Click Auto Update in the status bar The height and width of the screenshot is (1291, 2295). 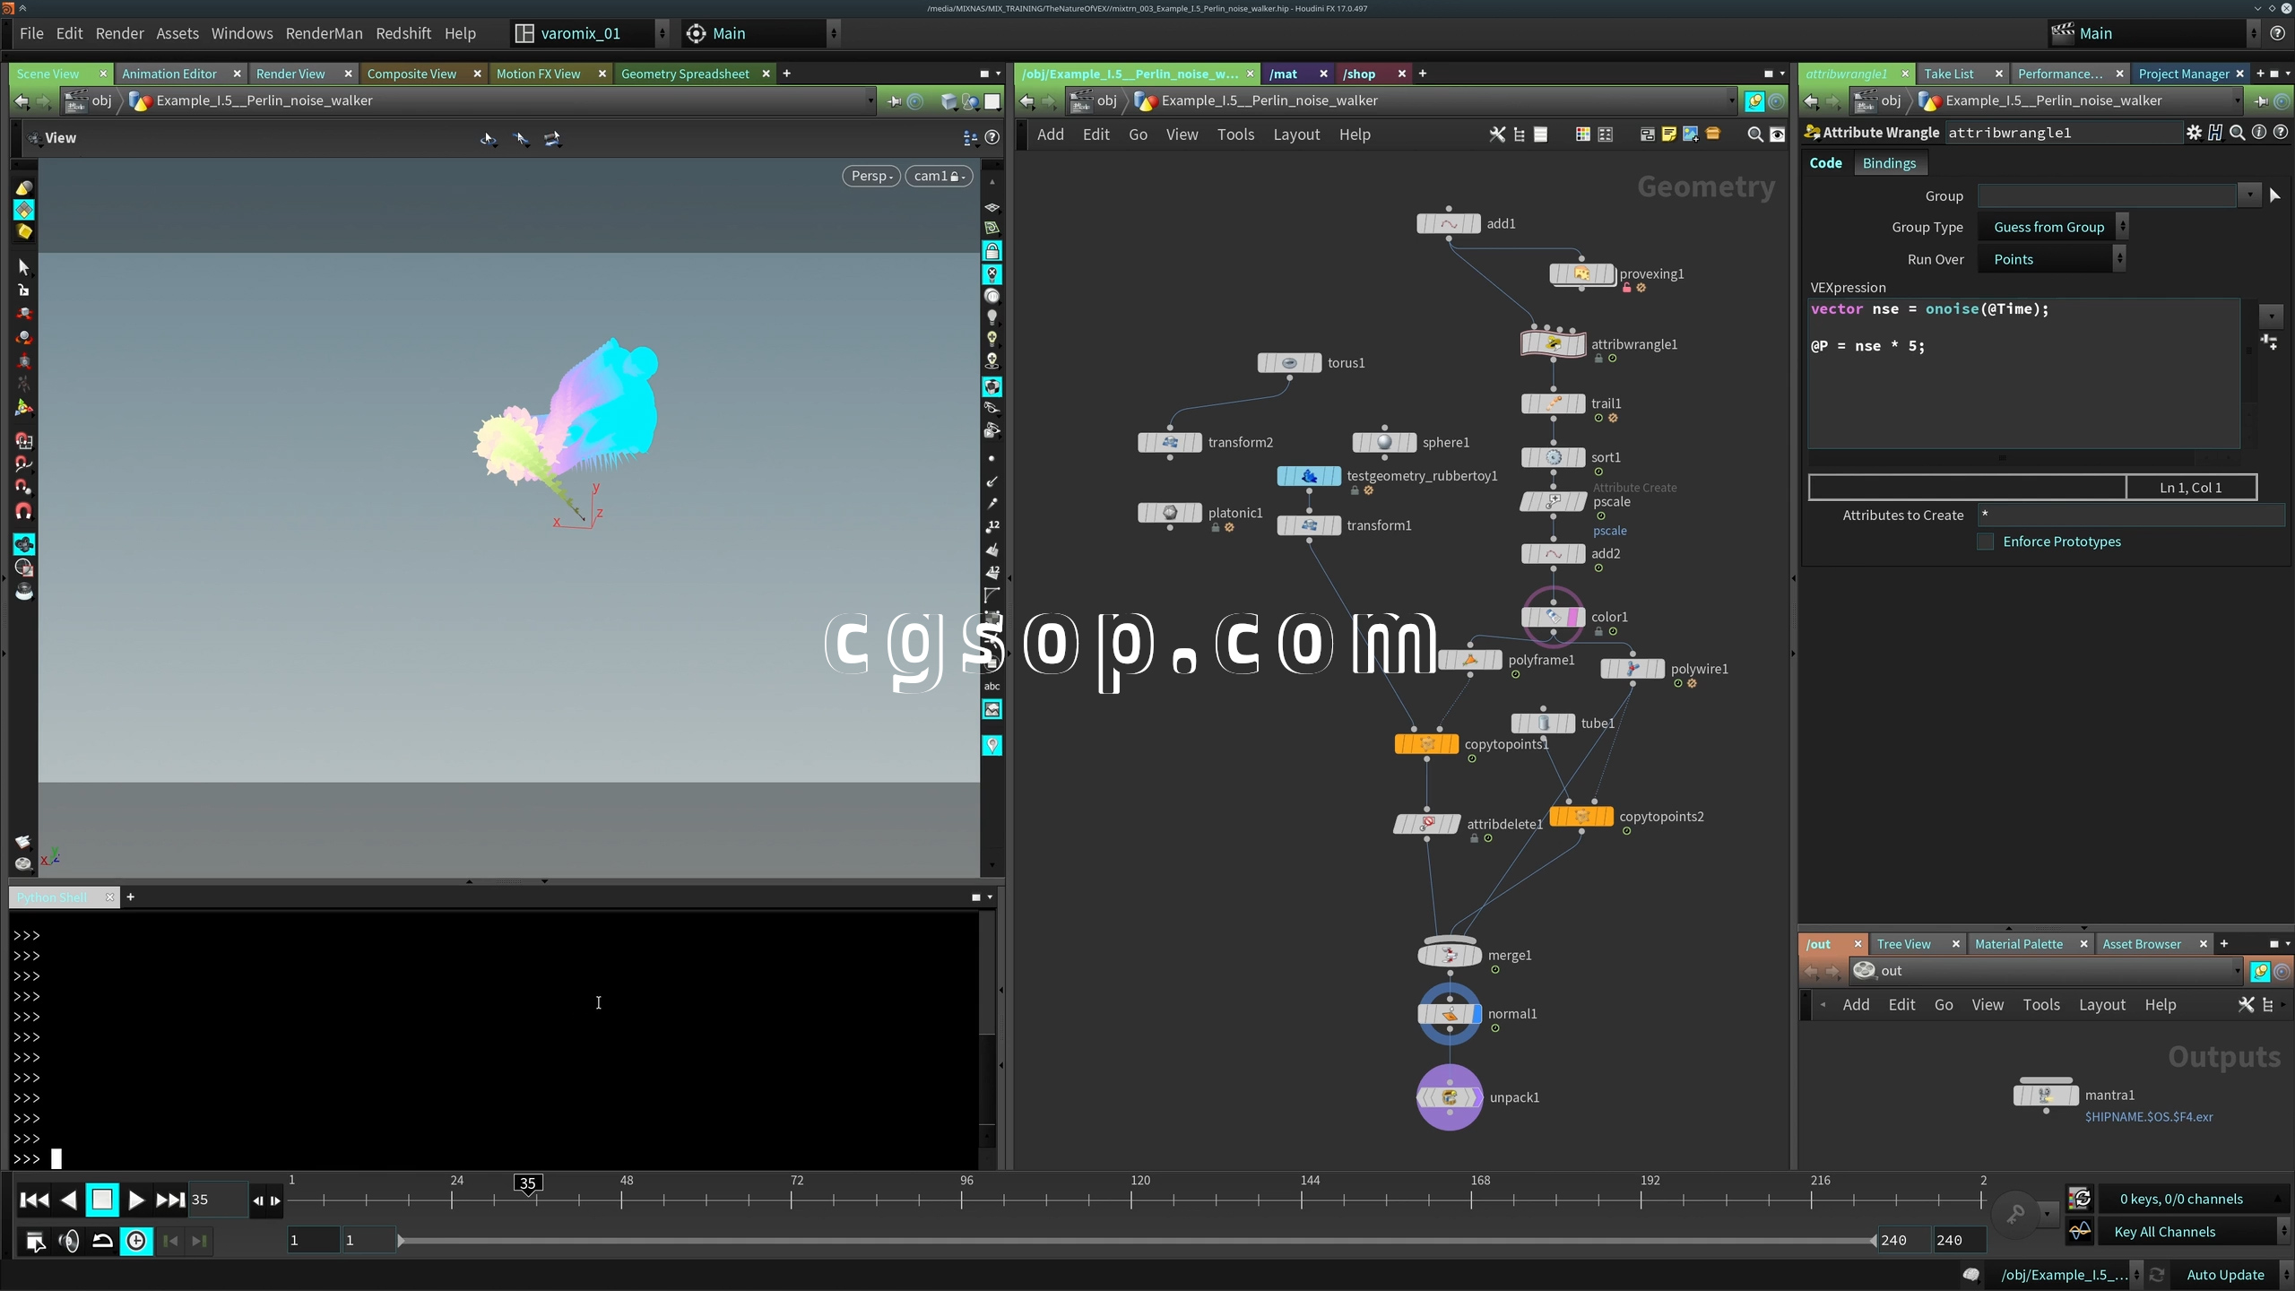tap(2225, 1275)
